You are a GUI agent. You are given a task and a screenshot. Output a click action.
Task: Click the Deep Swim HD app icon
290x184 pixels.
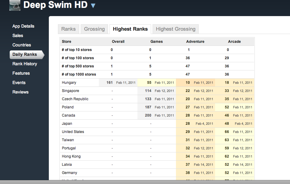(15, 5)
